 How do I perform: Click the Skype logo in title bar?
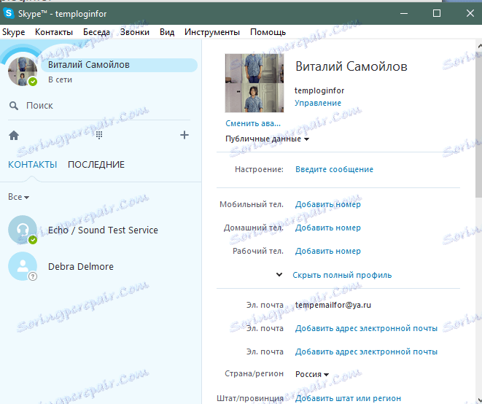tap(8, 13)
